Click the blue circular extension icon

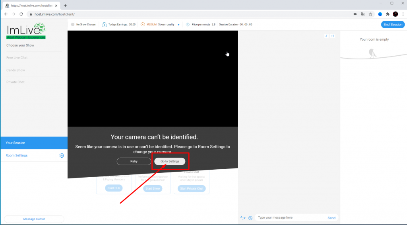380,14
